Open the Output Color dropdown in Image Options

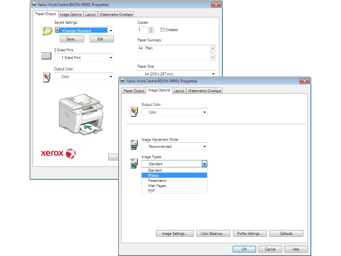[204, 112]
